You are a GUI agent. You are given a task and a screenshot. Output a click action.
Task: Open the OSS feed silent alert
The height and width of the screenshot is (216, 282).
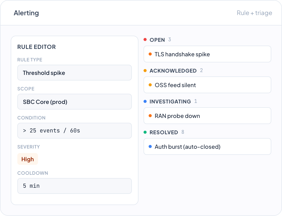pos(207,85)
